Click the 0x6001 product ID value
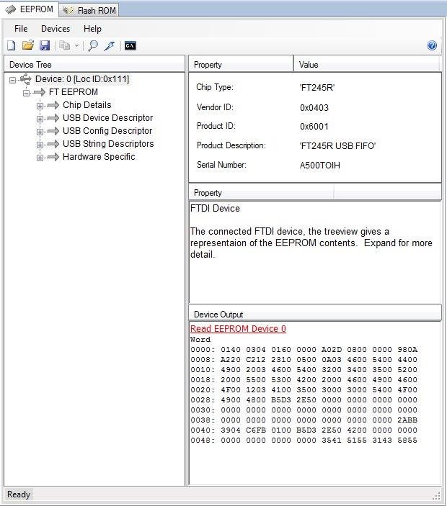 [314, 127]
